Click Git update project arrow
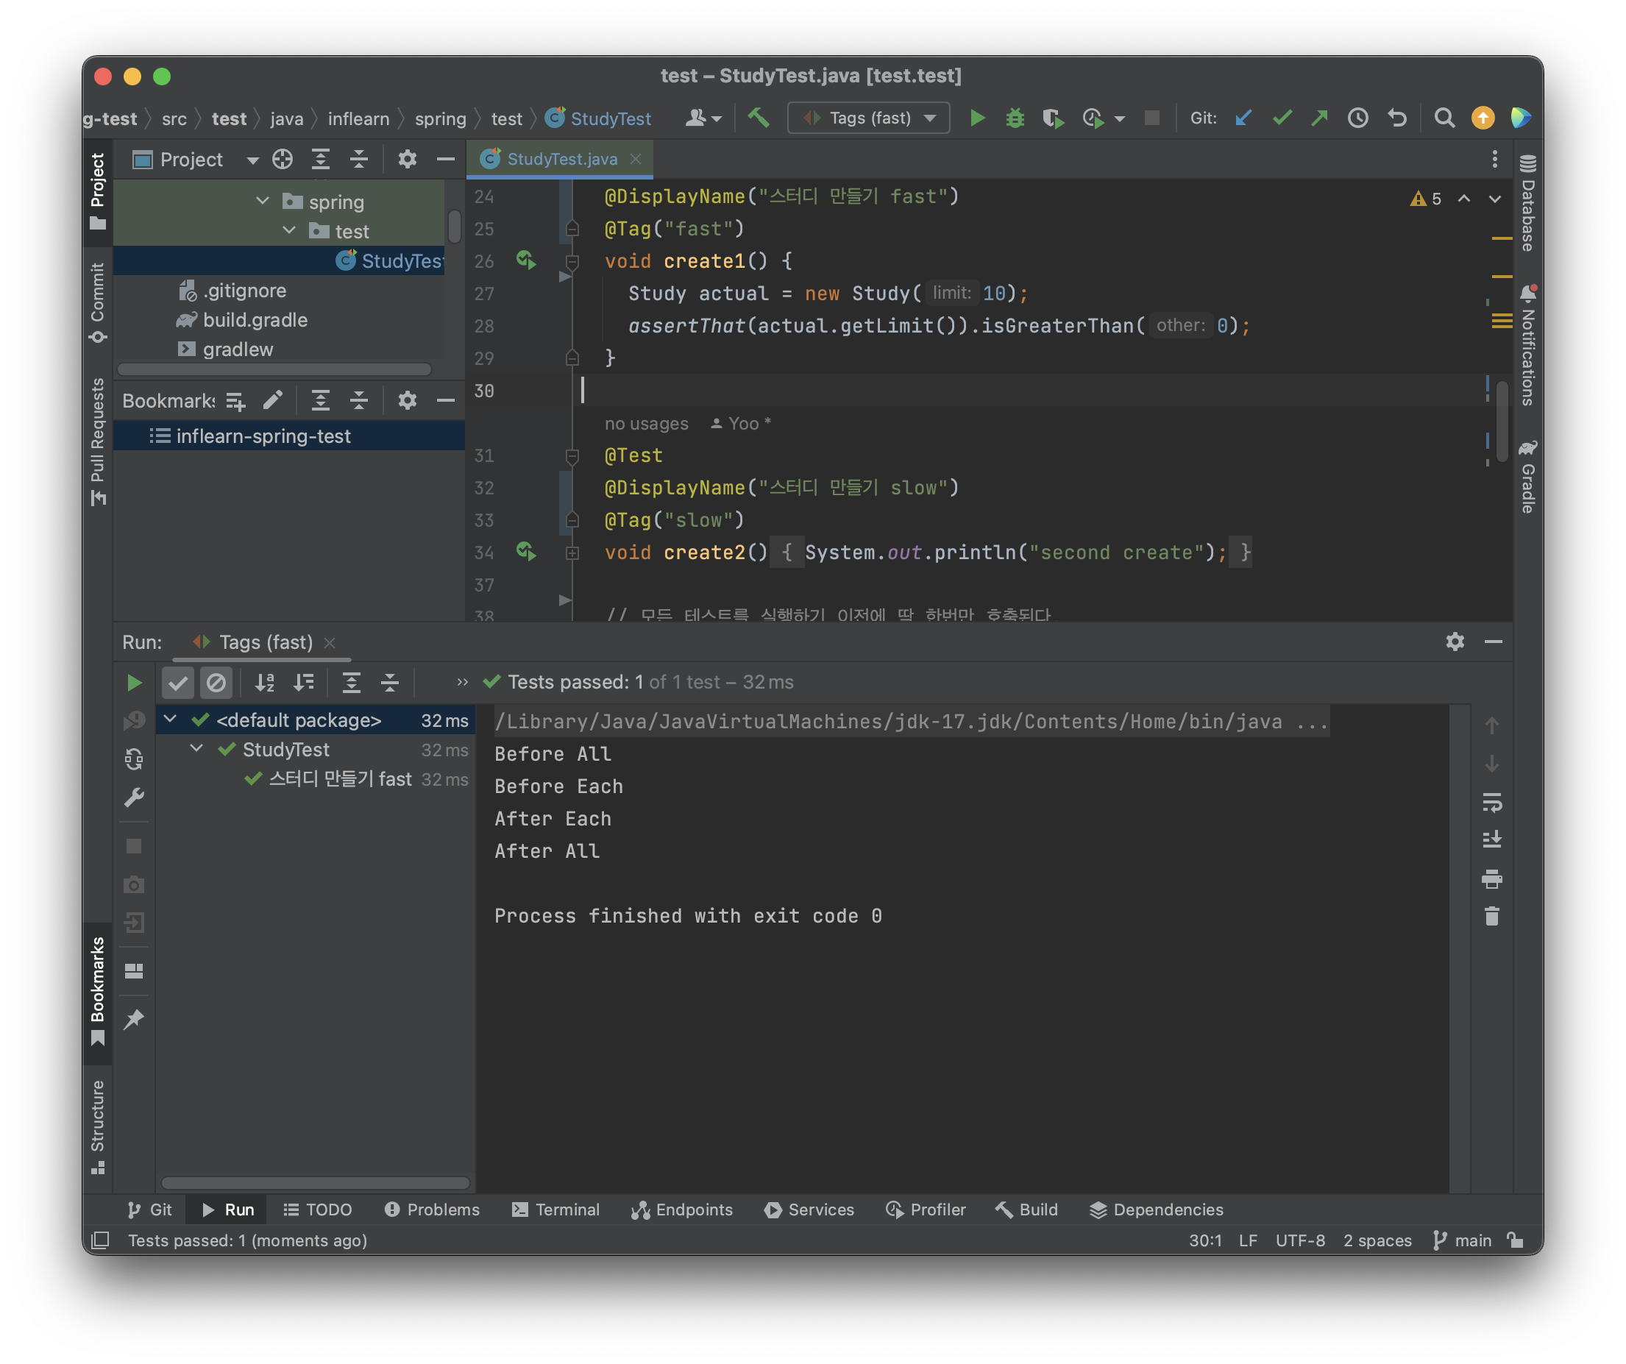1626x1364 pixels. [1243, 118]
